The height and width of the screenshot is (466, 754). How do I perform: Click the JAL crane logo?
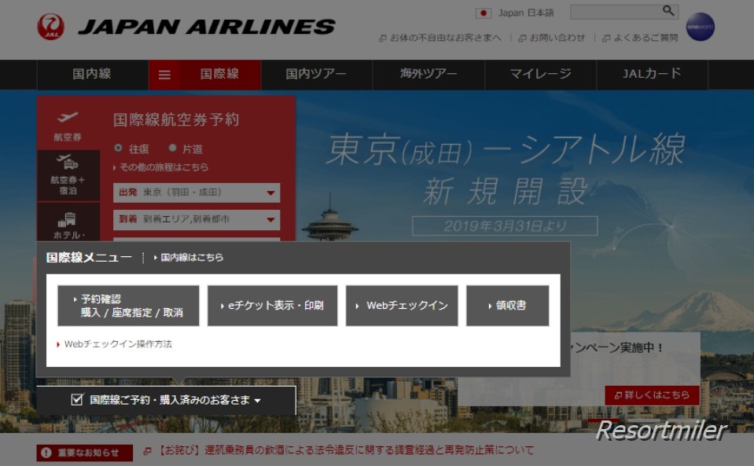[51, 27]
